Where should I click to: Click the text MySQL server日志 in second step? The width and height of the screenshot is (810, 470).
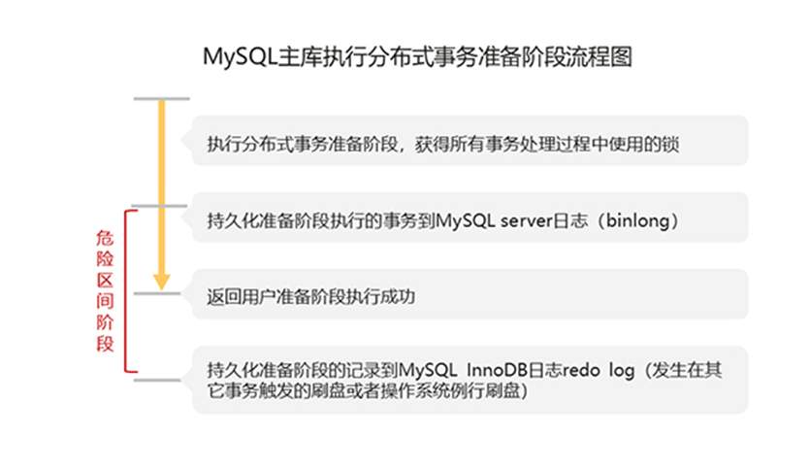[x=511, y=220]
